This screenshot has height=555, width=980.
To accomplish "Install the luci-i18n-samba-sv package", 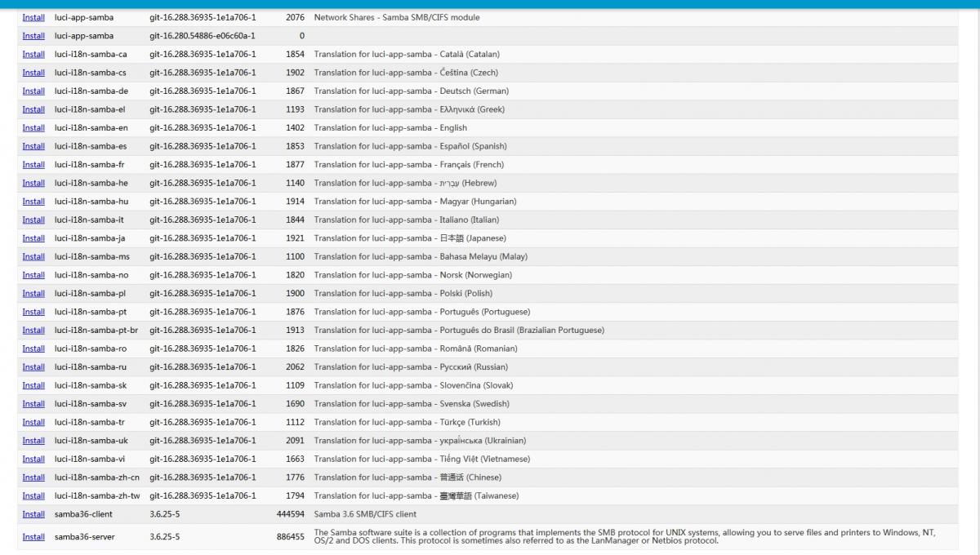I will (33, 403).
